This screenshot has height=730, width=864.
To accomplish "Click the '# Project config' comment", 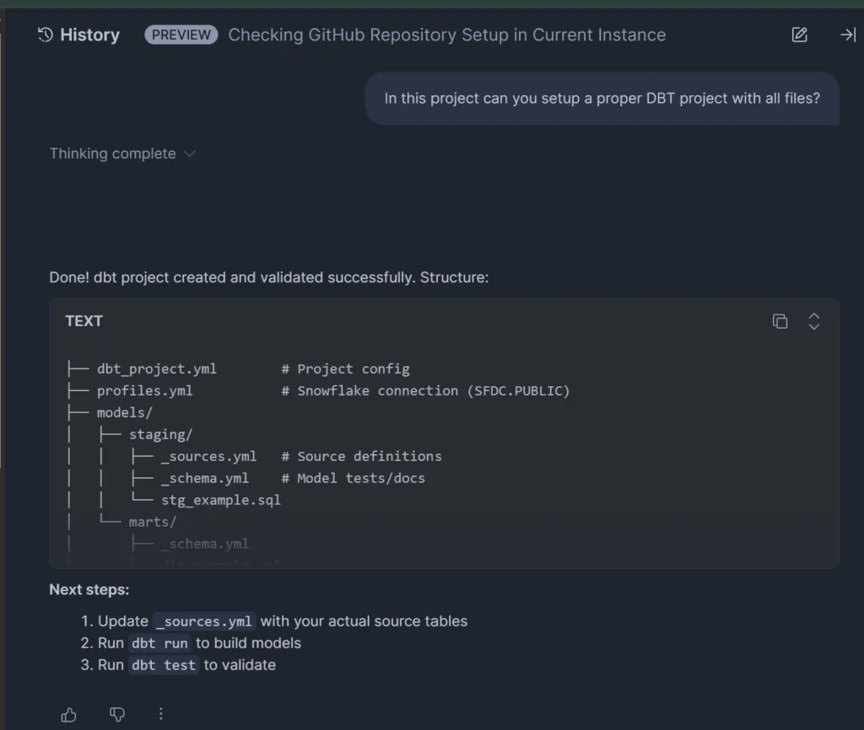I will pos(345,369).
